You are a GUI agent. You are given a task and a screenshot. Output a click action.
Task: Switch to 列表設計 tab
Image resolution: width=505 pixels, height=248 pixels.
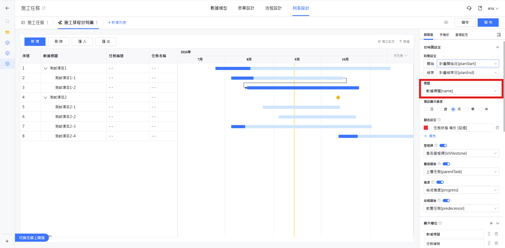coord(301,8)
